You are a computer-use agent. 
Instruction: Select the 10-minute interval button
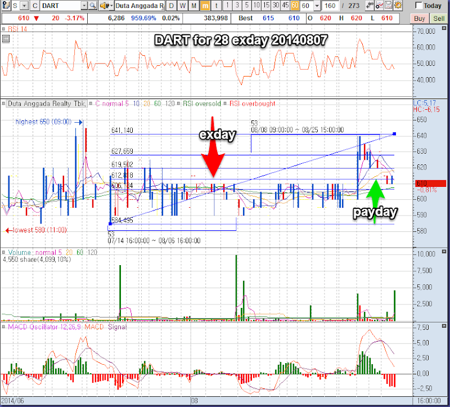[256, 5]
